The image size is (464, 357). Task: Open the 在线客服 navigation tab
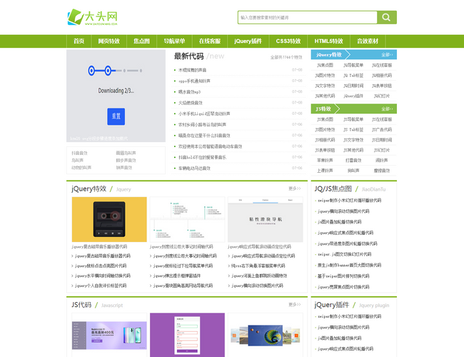(x=210, y=41)
